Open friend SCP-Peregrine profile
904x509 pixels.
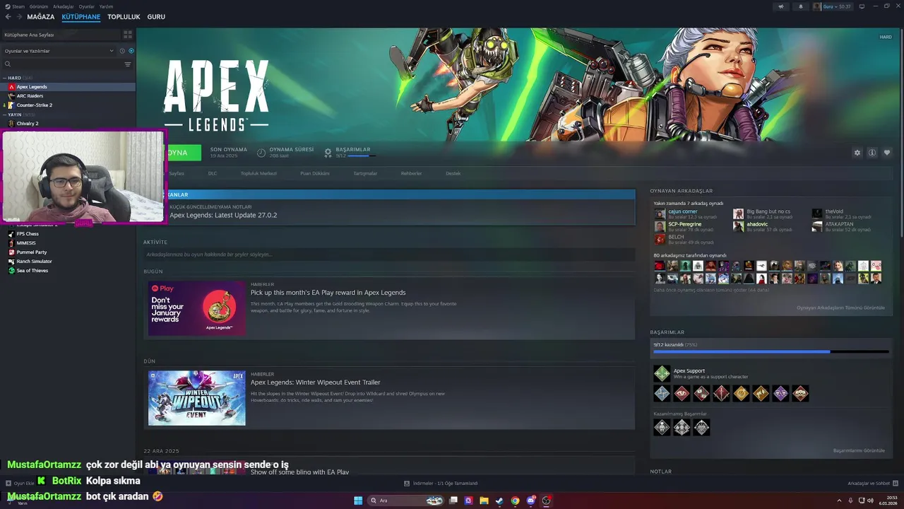pos(684,224)
